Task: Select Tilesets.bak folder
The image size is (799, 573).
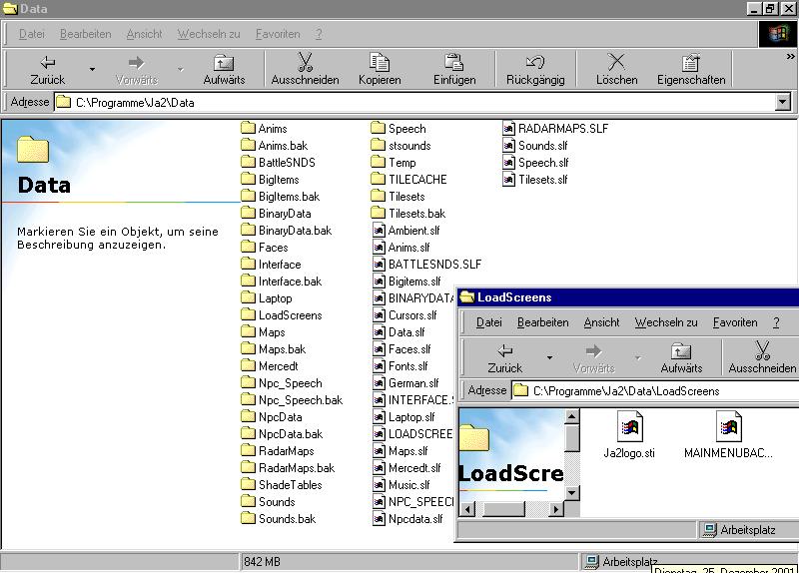Action: [408, 214]
